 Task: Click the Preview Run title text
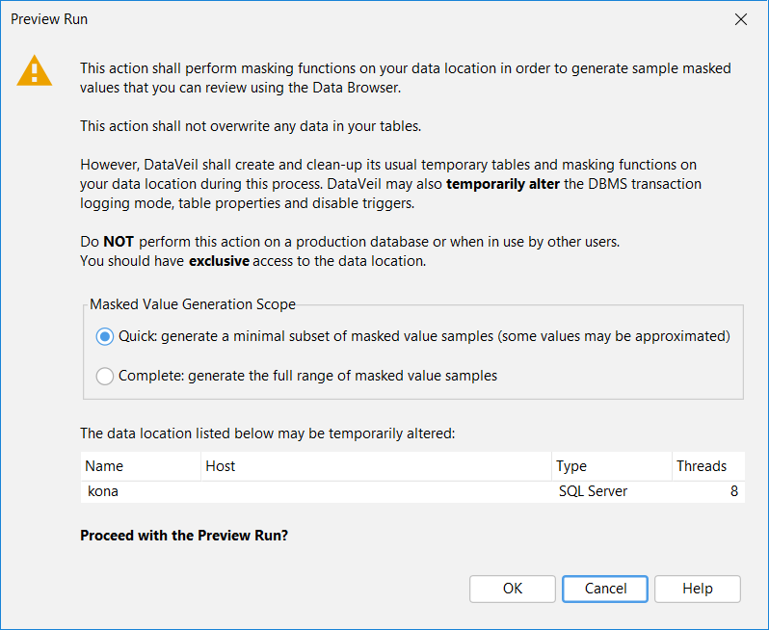[x=49, y=19]
